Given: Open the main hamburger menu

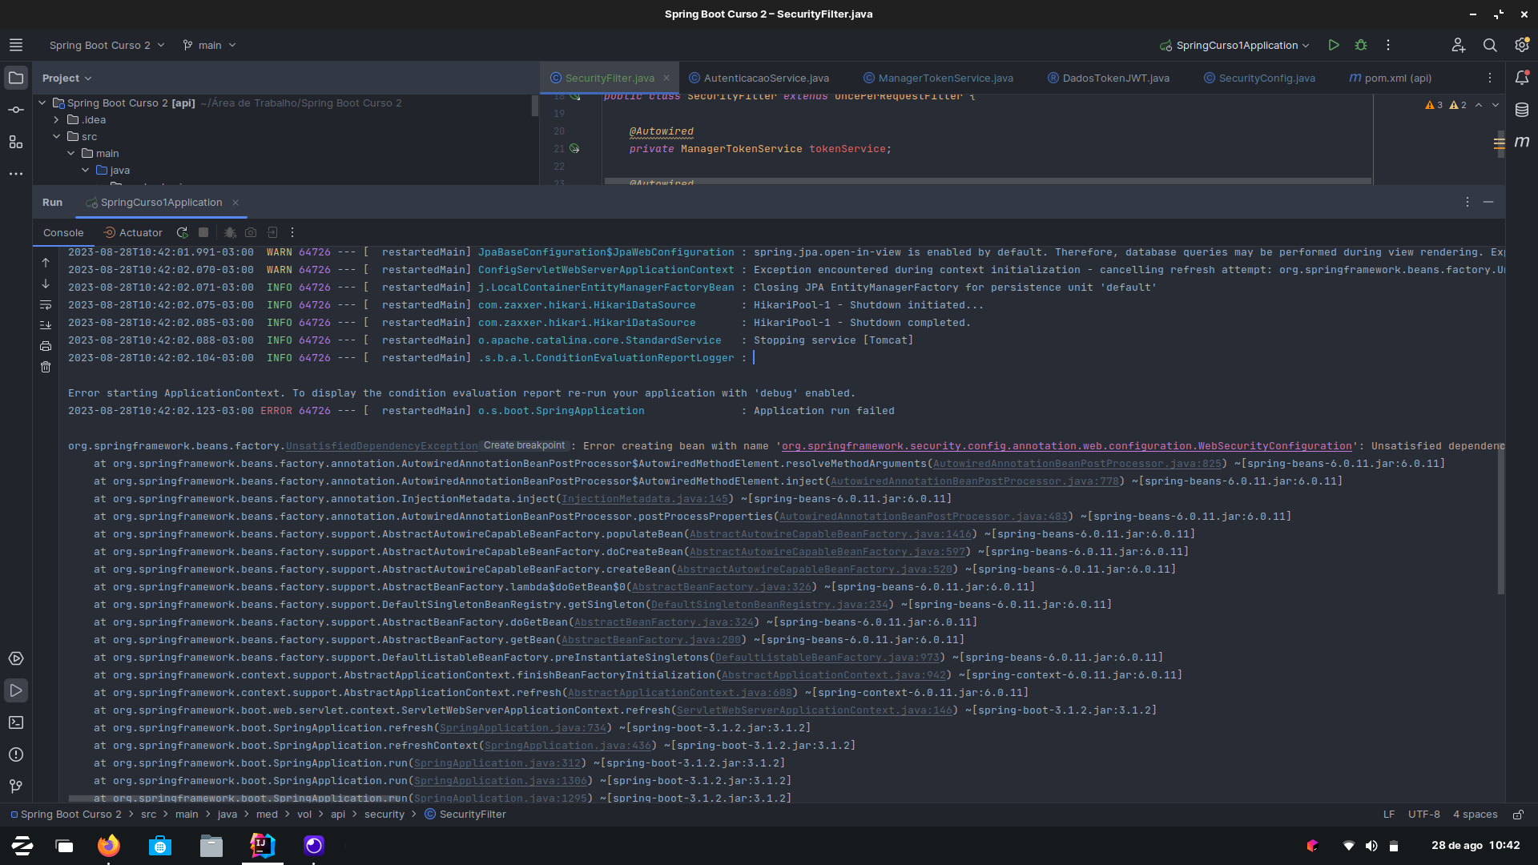Looking at the screenshot, I should click(x=16, y=46).
